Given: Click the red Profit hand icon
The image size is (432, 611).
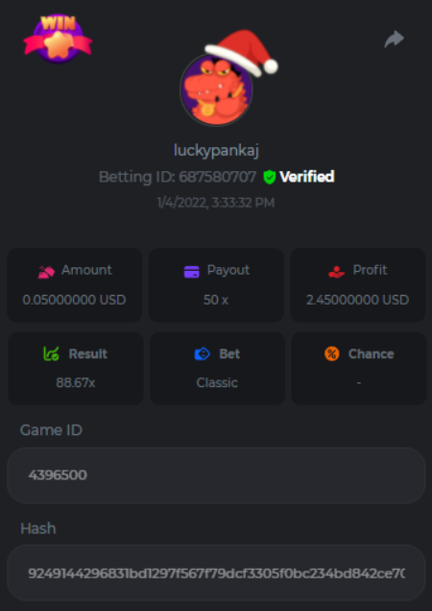Looking at the screenshot, I should click(337, 271).
